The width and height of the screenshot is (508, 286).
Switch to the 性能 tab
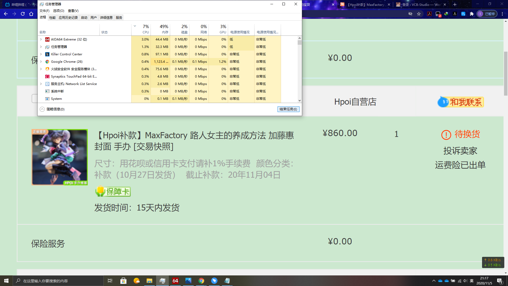[x=52, y=17]
